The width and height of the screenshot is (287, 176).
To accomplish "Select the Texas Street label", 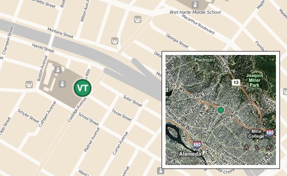I will [x=122, y=115].
